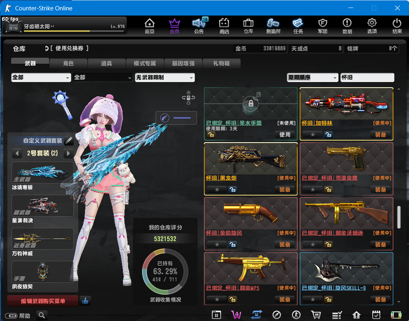Open the 公告 announcements speaker icon
The height and width of the screenshot is (321, 409).
tap(199, 26)
